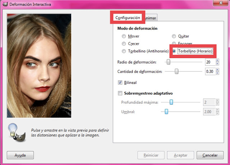Screen dimensions: 230x165
Task: Increase Profundidad máxima with up arrow
Action: pyautogui.click(x=217, y=100)
